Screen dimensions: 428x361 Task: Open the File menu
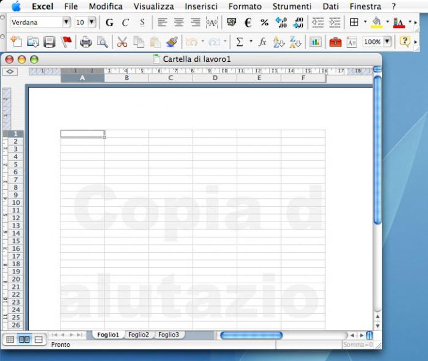[71, 6]
